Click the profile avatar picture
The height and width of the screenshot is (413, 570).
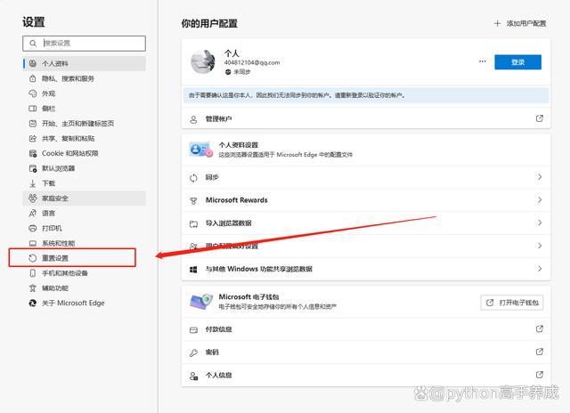click(204, 62)
